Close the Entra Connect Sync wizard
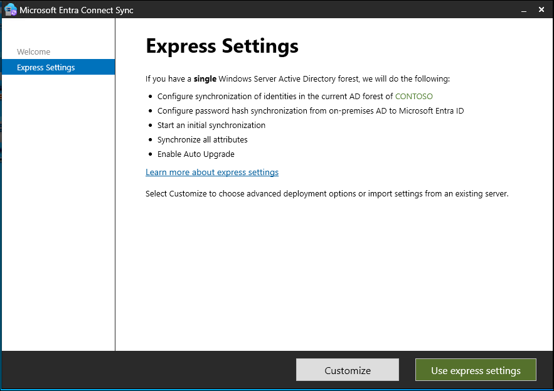This screenshot has width=554, height=391. pyautogui.click(x=541, y=9)
